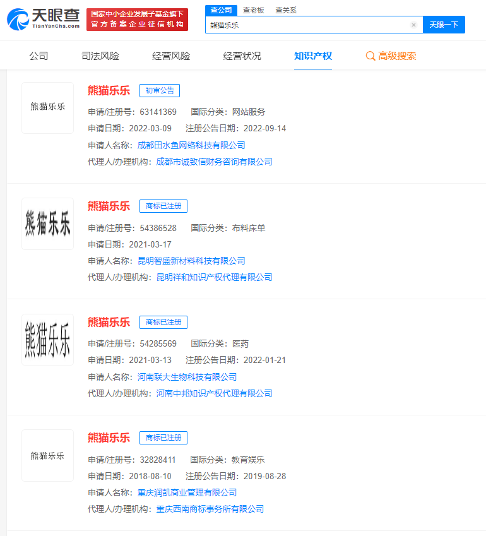
Task: Click the search input containing 熊猫乐乐
Action: 314,25
